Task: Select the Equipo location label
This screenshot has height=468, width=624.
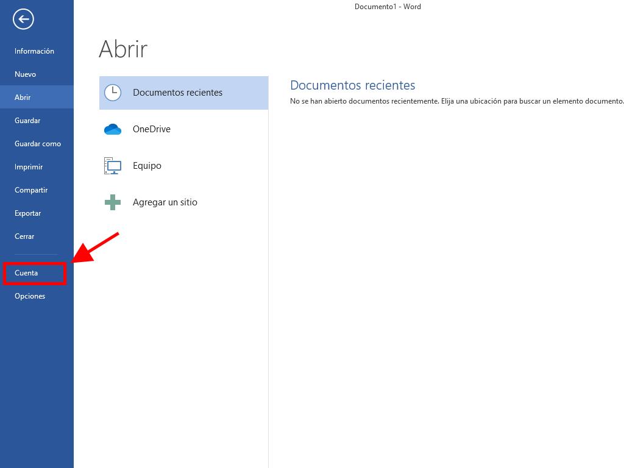Action: point(147,166)
